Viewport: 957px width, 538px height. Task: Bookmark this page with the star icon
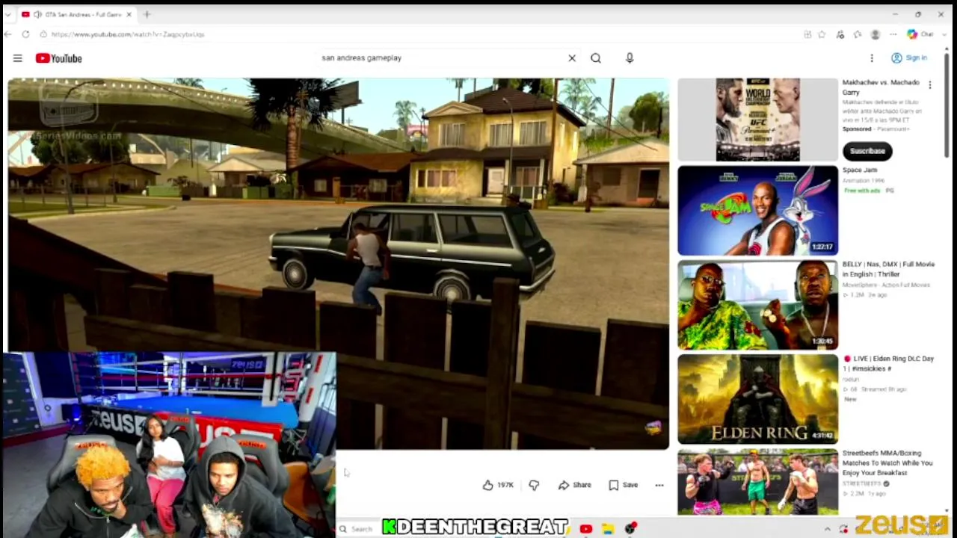822,34
